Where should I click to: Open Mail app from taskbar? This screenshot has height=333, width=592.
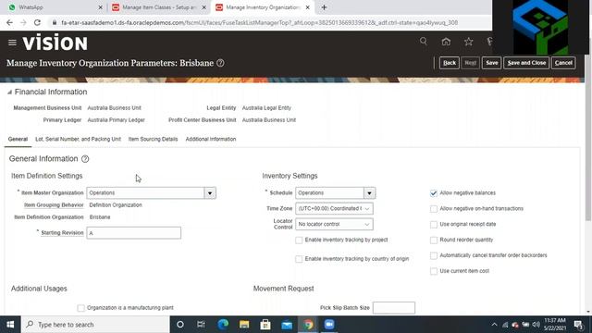point(287,325)
